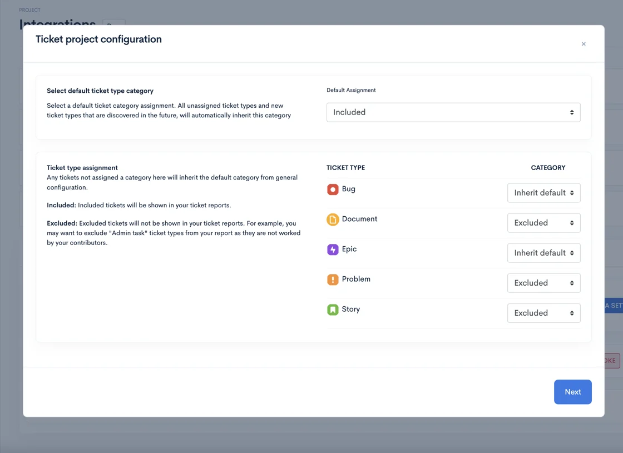Screen dimensions: 623x453
Task: Click the Bug ticket type label
Action: pyautogui.click(x=349, y=189)
